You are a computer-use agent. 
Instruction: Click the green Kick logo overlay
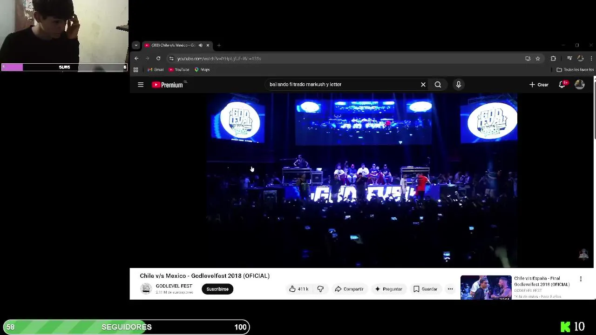tap(565, 327)
